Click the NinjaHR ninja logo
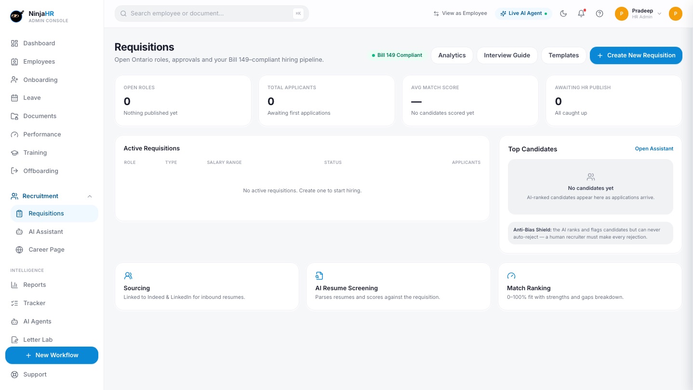The width and height of the screenshot is (693, 390). (17, 16)
